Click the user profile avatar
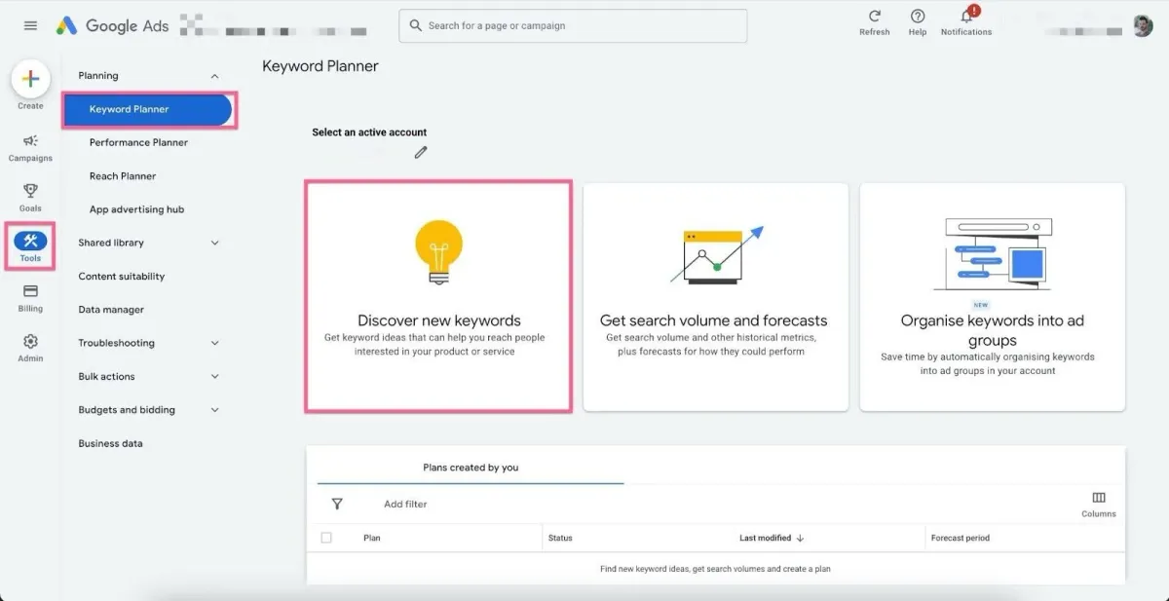Screen dimensions: 1169x601 pyautogui.click(x=1143, y=26)
